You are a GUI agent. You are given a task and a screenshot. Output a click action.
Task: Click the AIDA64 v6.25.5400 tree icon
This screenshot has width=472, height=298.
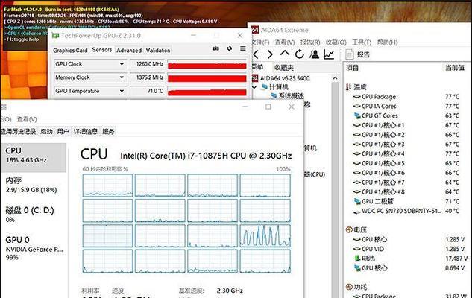point(255,78)
